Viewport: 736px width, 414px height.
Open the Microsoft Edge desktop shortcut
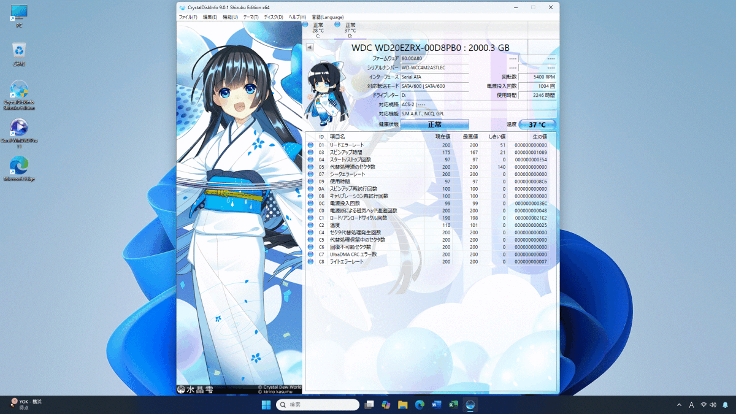click(19, 169)
